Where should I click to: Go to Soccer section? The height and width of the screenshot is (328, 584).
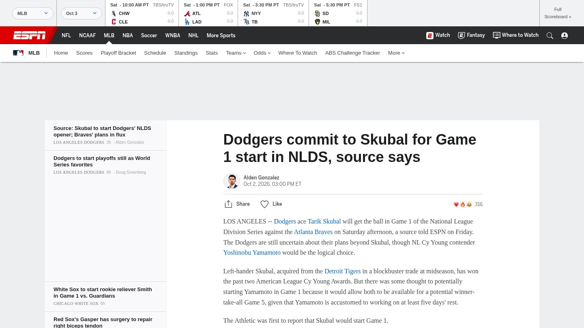[x=149, y=36]
